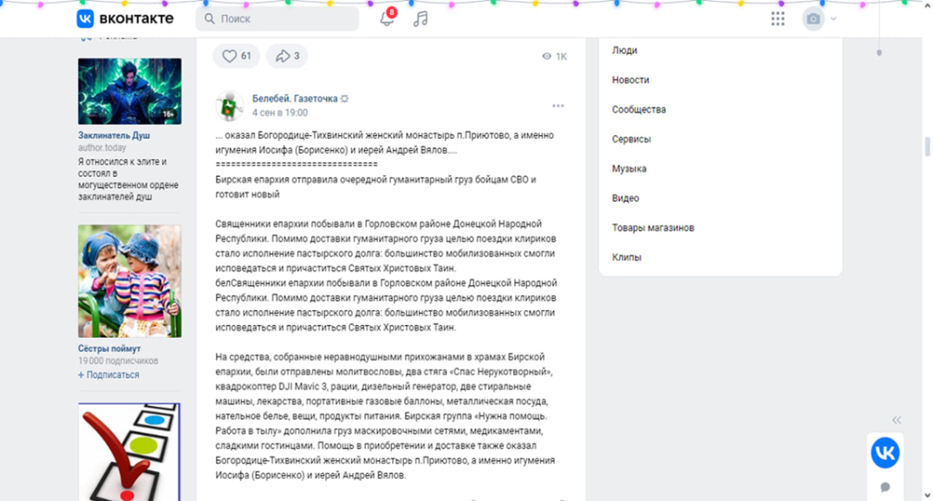
Task: Open Белебей. Газеточка community avatar
Action: [229, 106]
